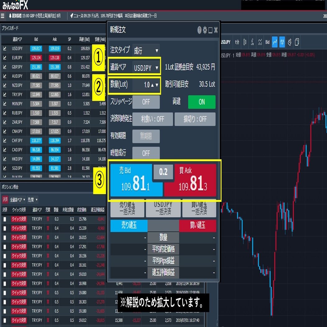Click 売り建玉一括決済 button

127,208
